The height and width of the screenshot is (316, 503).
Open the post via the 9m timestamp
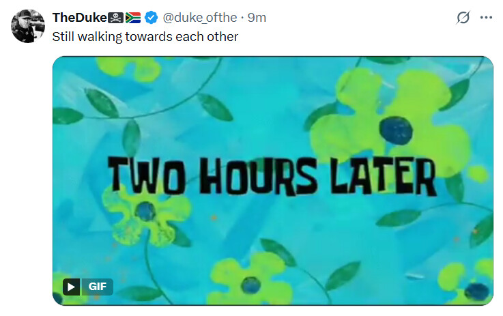257,18
